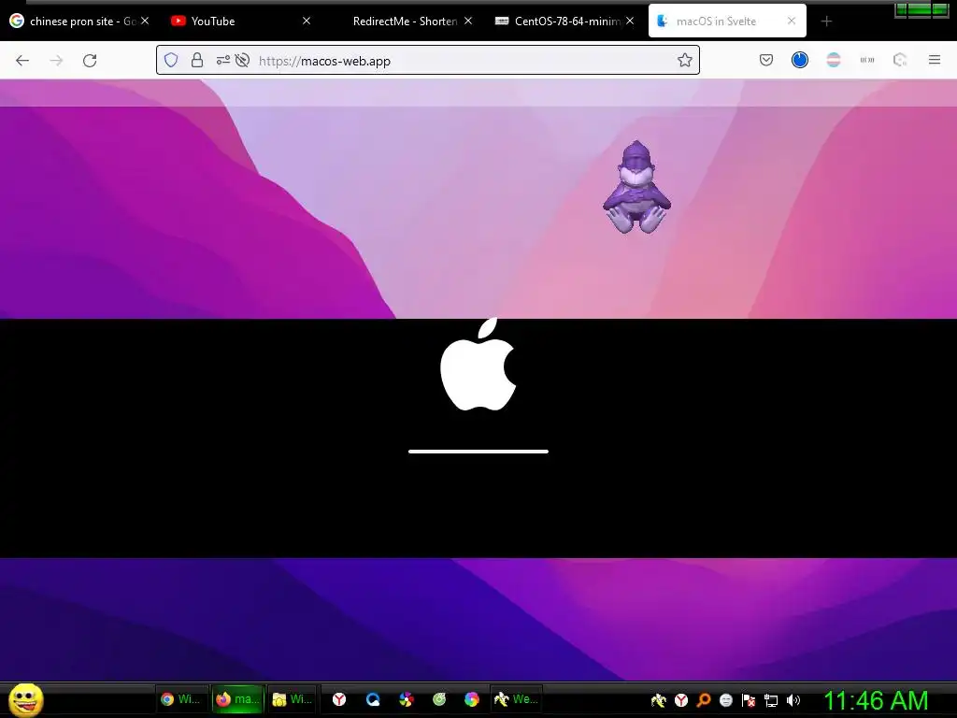Launch Yandex browser from taskbar shortcut
Screen dimensions: 957x718
point(339,699)
